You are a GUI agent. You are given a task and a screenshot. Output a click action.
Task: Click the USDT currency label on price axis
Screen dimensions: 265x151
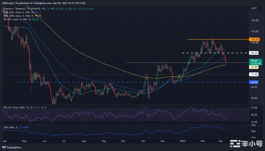pos(254,8)
